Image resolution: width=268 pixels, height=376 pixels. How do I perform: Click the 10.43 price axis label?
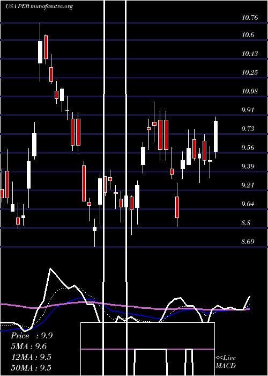pos(250,54)
